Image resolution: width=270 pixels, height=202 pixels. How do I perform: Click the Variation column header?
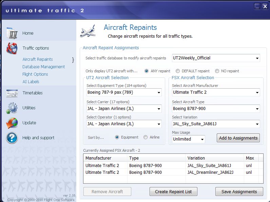click(x=215, y=158)
